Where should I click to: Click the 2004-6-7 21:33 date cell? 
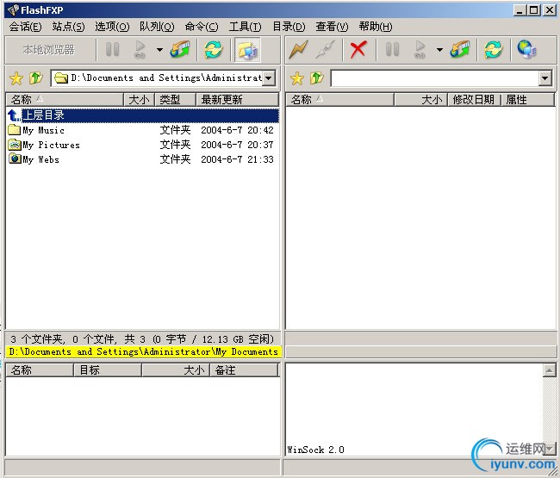click(x=237, y=159)
